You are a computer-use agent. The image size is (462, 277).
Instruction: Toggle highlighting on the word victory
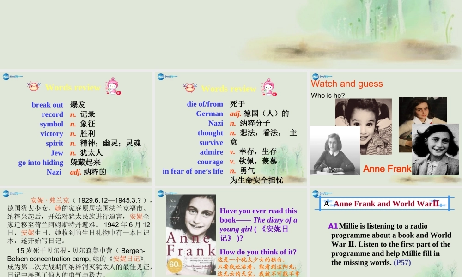pyautogui.click(x=52, y=134)
